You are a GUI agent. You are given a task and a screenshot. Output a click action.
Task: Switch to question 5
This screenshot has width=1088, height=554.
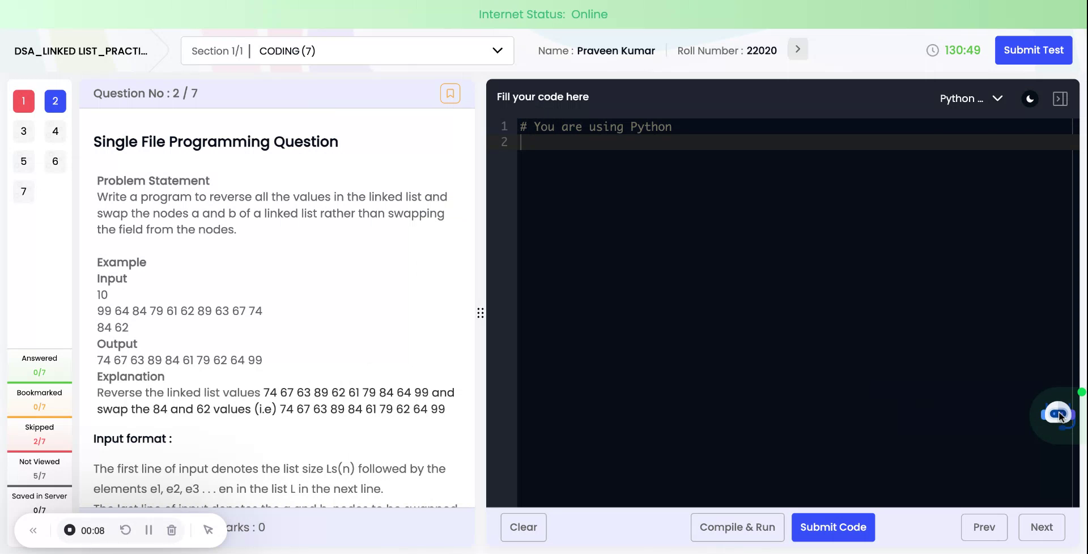pyautogui.click(x=23, y=161)
